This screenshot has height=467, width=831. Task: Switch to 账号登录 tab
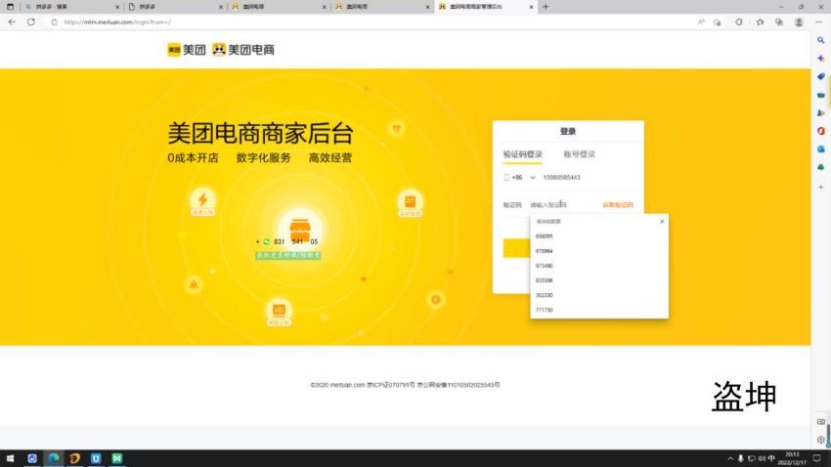[580, 154]
